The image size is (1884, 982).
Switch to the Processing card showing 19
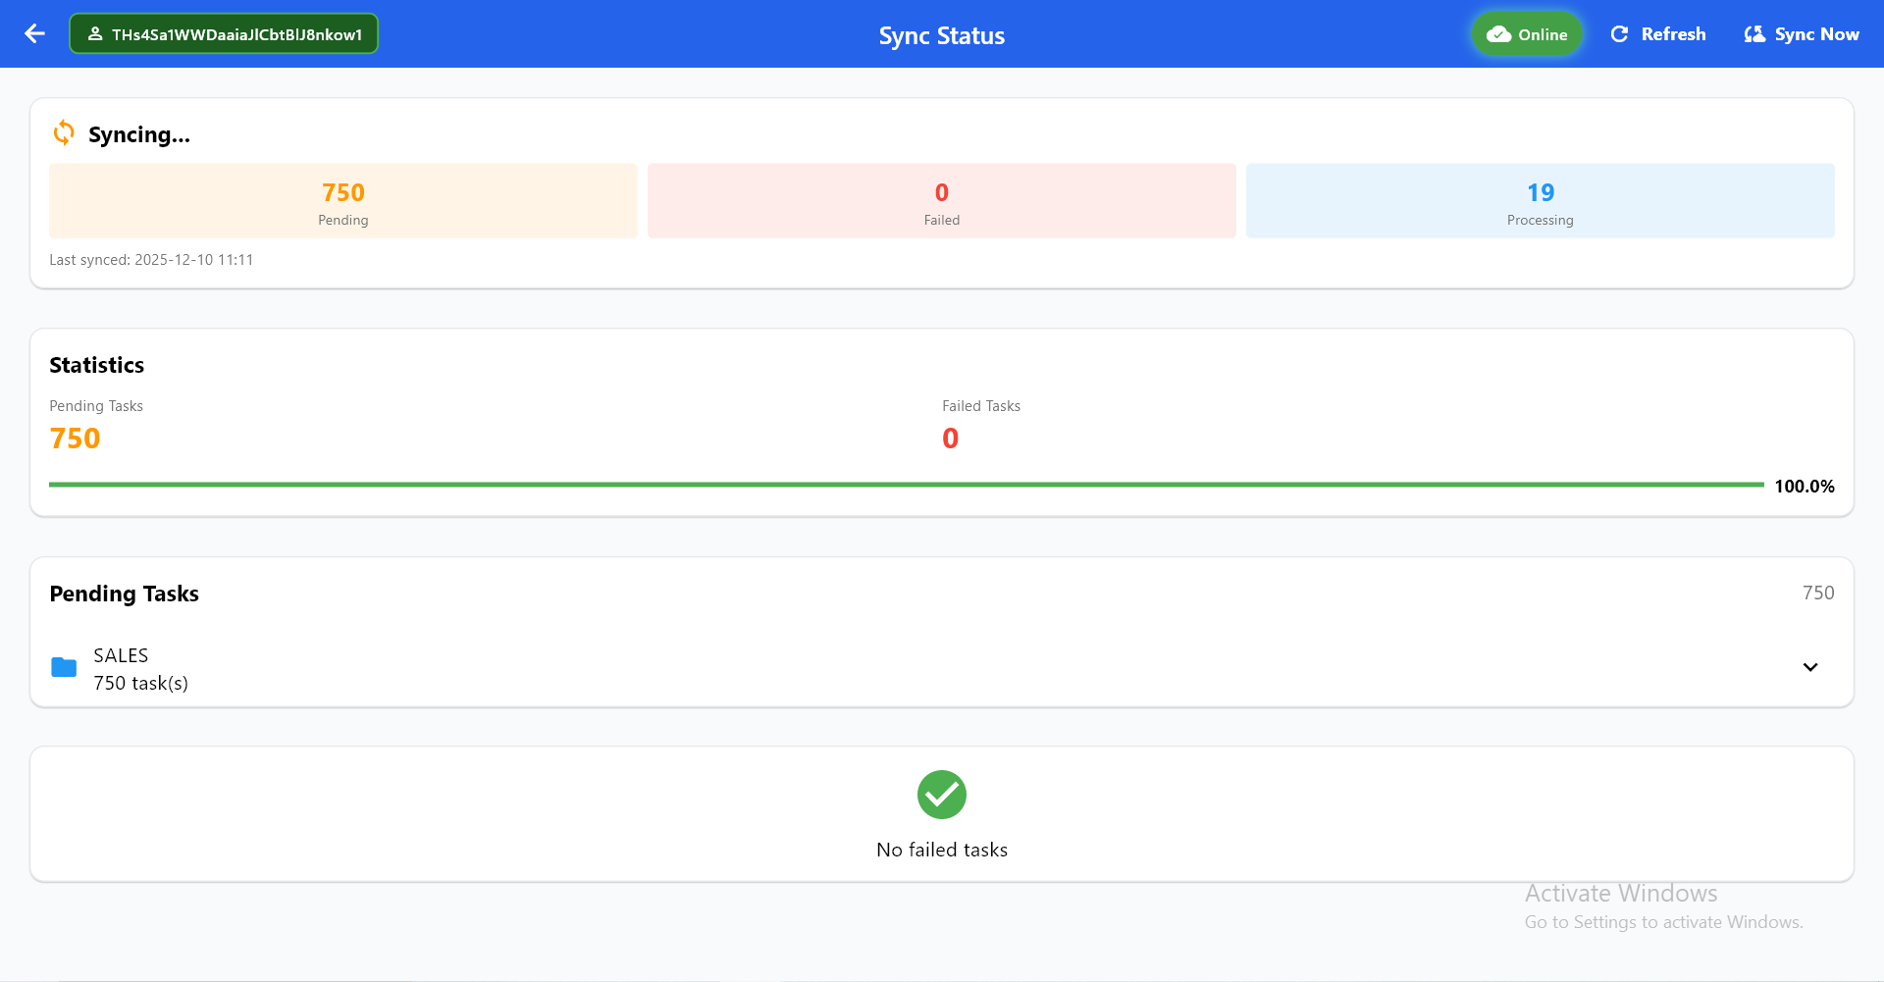(1540, 200)
